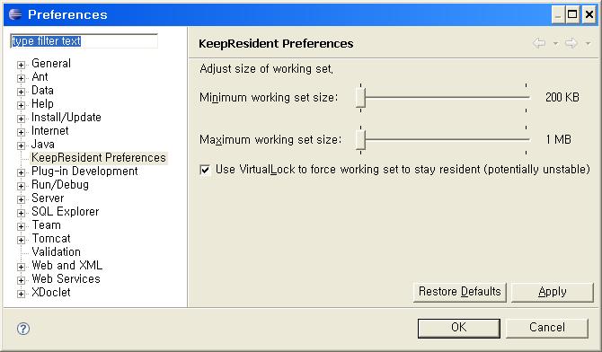This screenshot has height=352, width=602.
Task: Select KeepResident Preferences in the tree
Action: [99, 158]
